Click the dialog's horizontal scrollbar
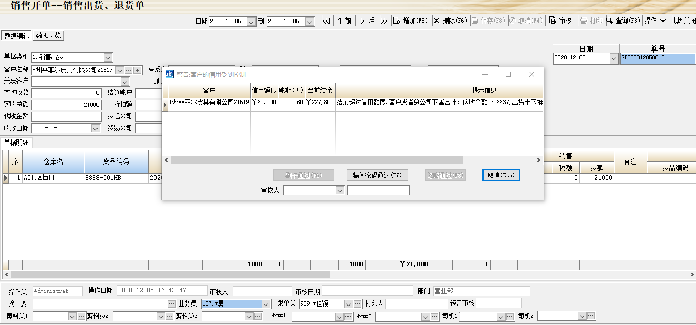696x325 pixels. (317, 160)
